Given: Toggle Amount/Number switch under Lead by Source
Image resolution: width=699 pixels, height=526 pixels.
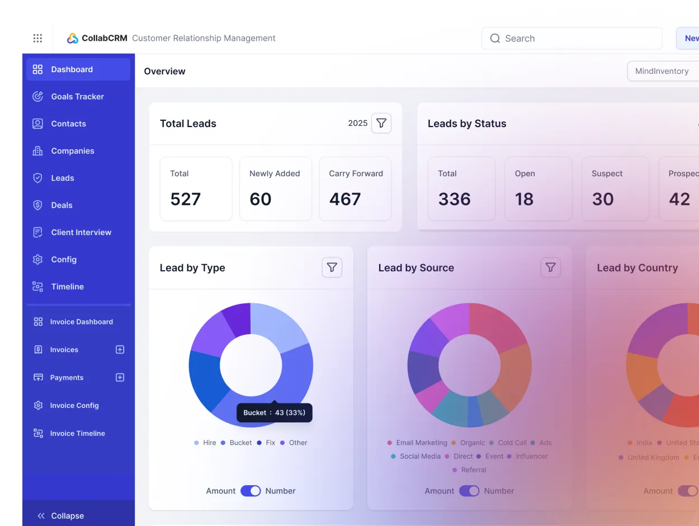Looking at the screenshot, I should coord(469,491).
